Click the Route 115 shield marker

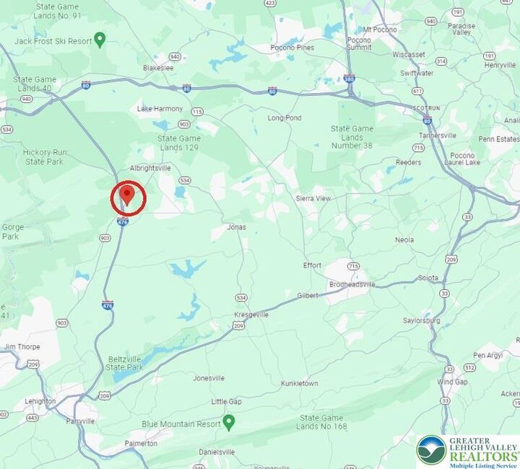197,112
